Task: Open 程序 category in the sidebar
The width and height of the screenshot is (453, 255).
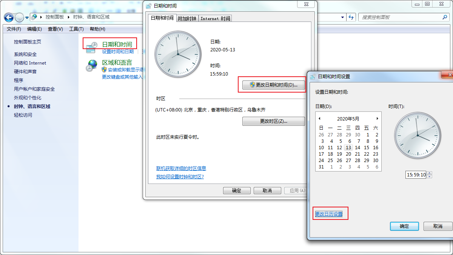Action: point(18,80)
